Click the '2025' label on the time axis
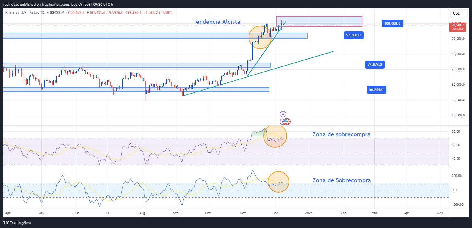The image size is (472, 228). (x=309, y=213)
